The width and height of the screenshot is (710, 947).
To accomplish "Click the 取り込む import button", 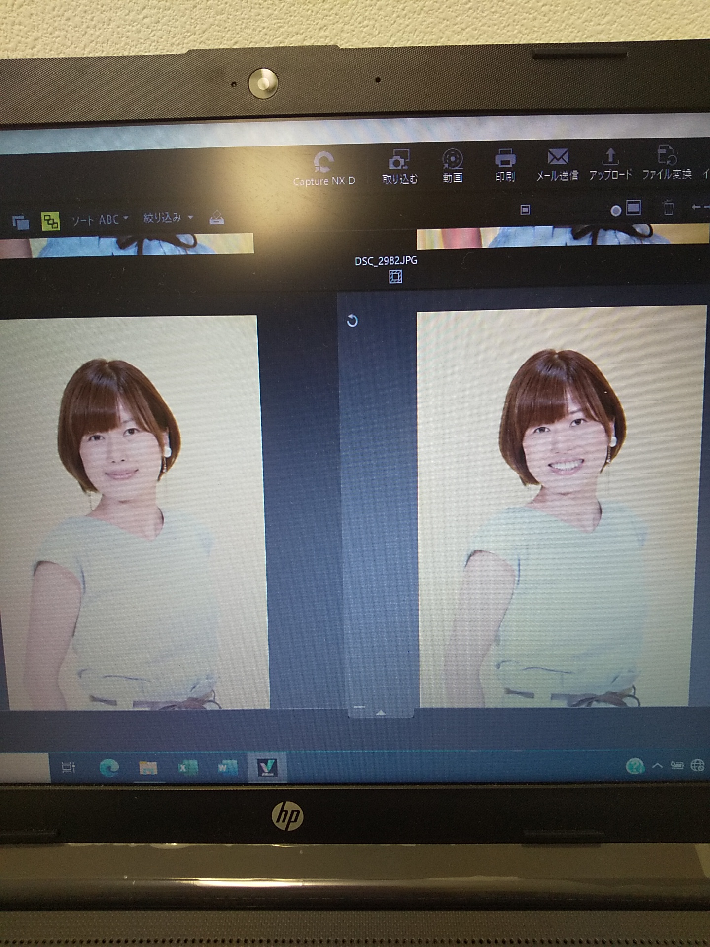I will click(400, 167).
